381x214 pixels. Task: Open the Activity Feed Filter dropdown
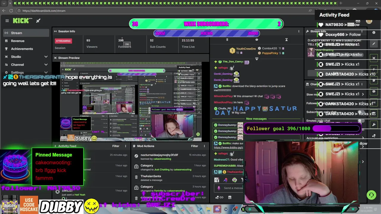pos(115,146)
